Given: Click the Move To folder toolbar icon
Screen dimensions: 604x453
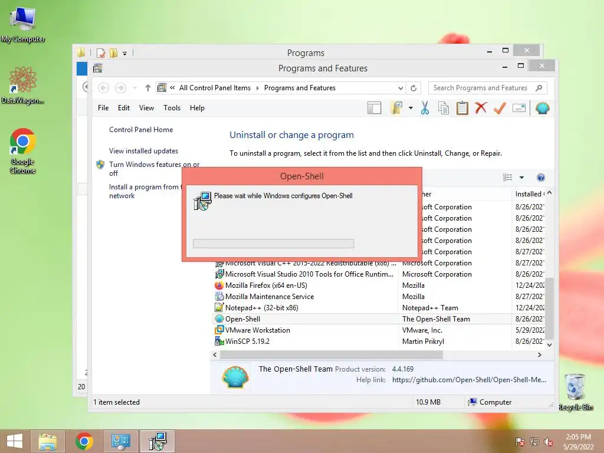Looking at the screenshot, I should [396, 109].
